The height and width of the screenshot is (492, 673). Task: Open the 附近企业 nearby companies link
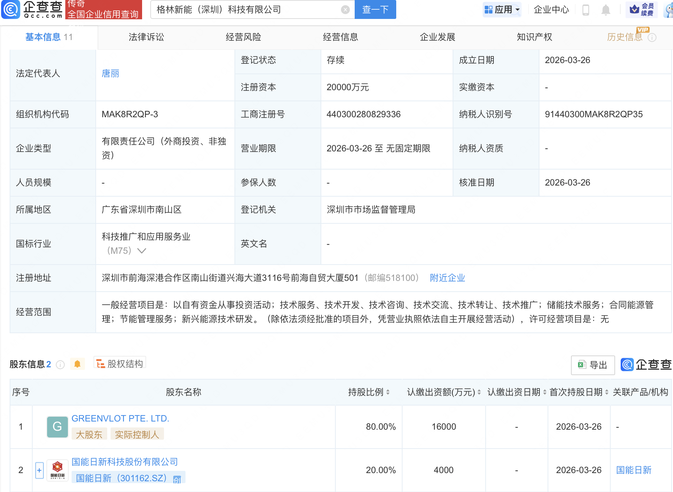[x=447, y=278]
